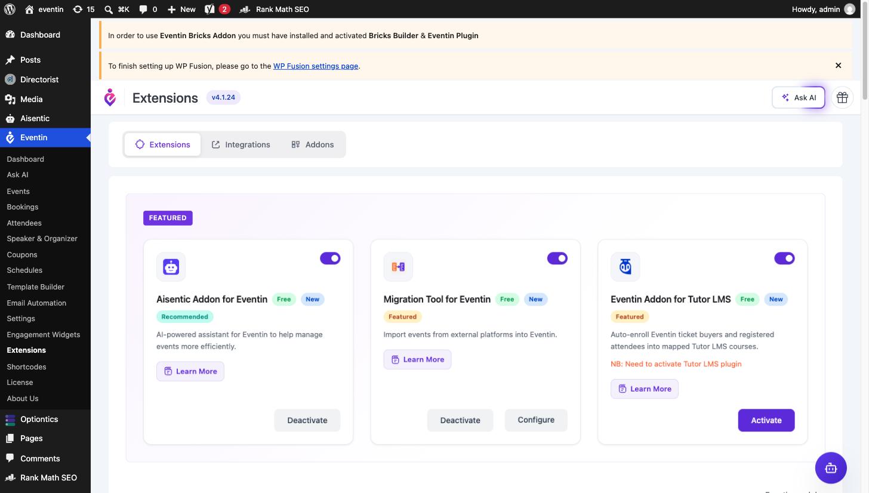Viewport: 869px width, 493px height.
Task: Click the home icon beside eventin
Action: 29,9
